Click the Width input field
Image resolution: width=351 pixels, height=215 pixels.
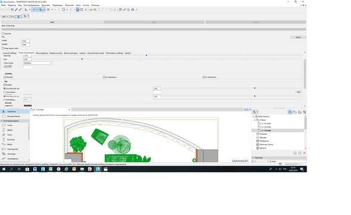(x=26, y=41)
